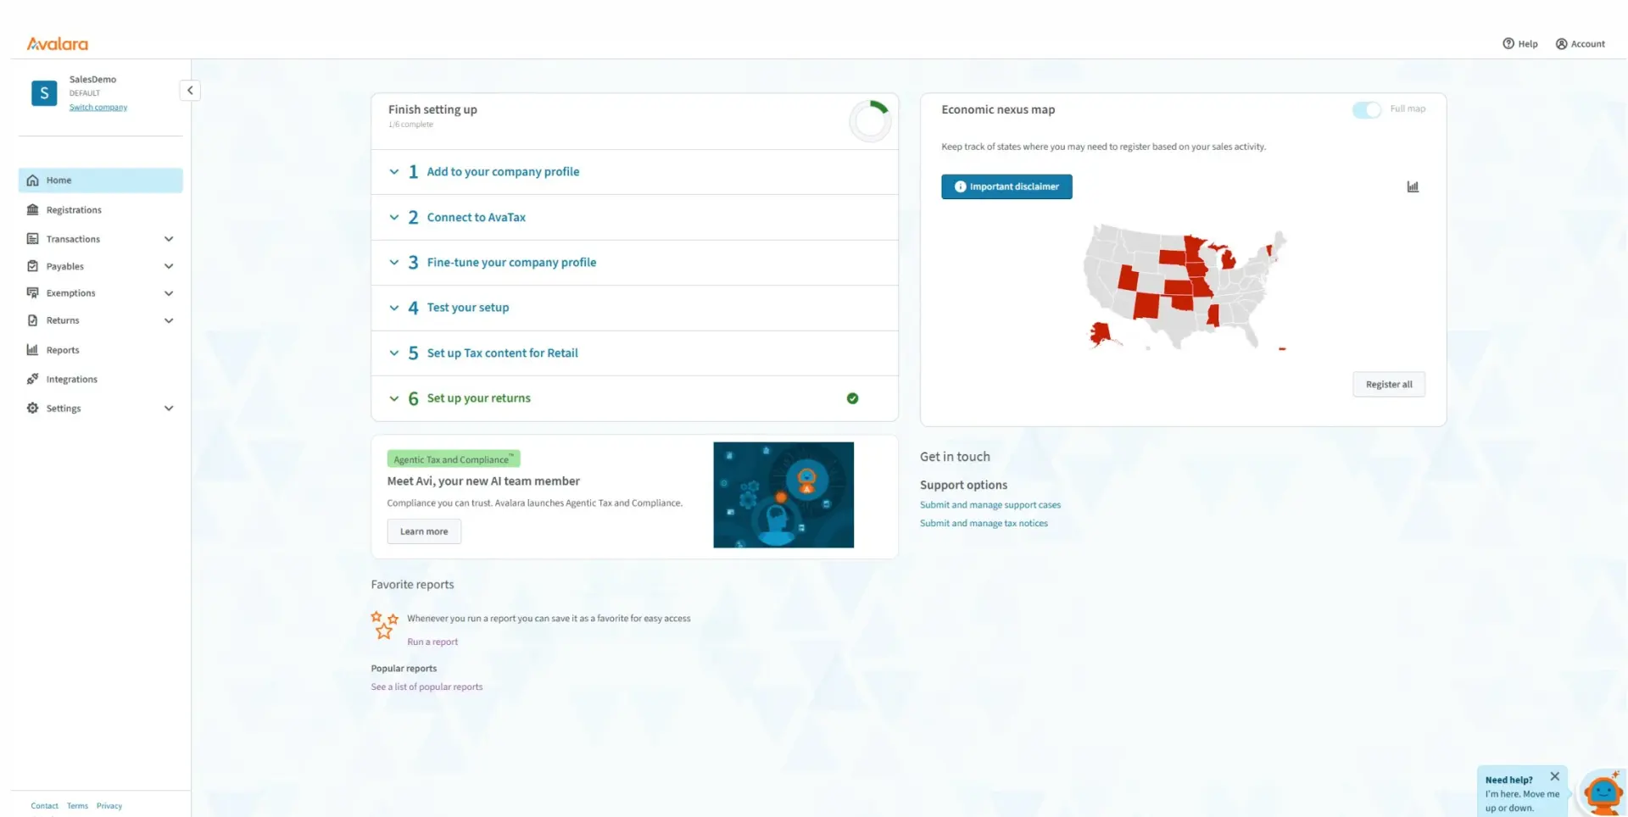This screenshot has height=817, width=1628.
Task: Click Important disclaimer button
Action: pyautogui.click(x=1006, y=186)
